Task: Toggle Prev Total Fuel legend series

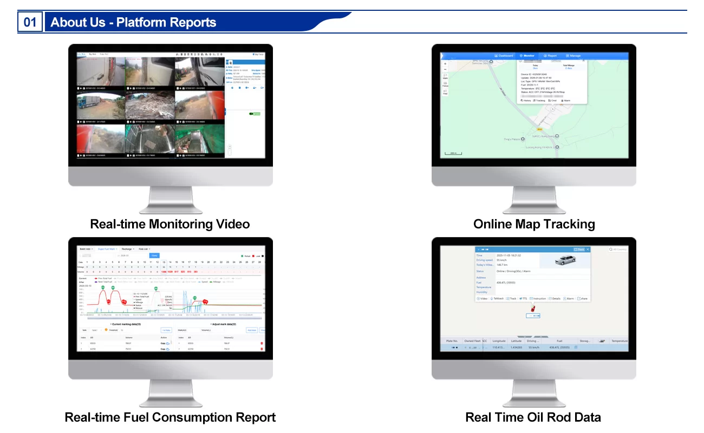Action: pyautogui.click(x=103, y=278)
